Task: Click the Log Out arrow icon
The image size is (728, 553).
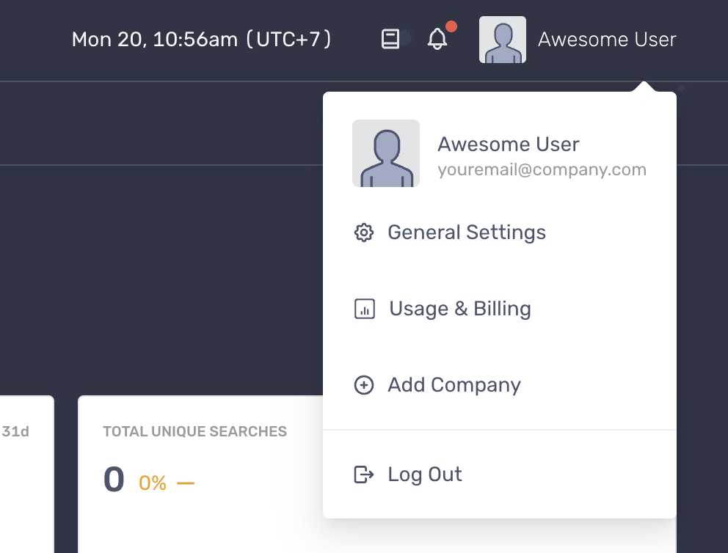Action: 363,475
